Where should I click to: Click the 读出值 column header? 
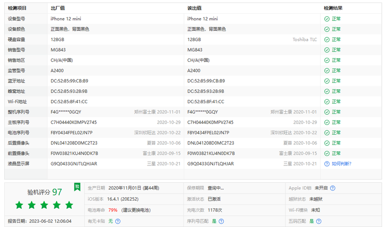[x=194, y=8]
